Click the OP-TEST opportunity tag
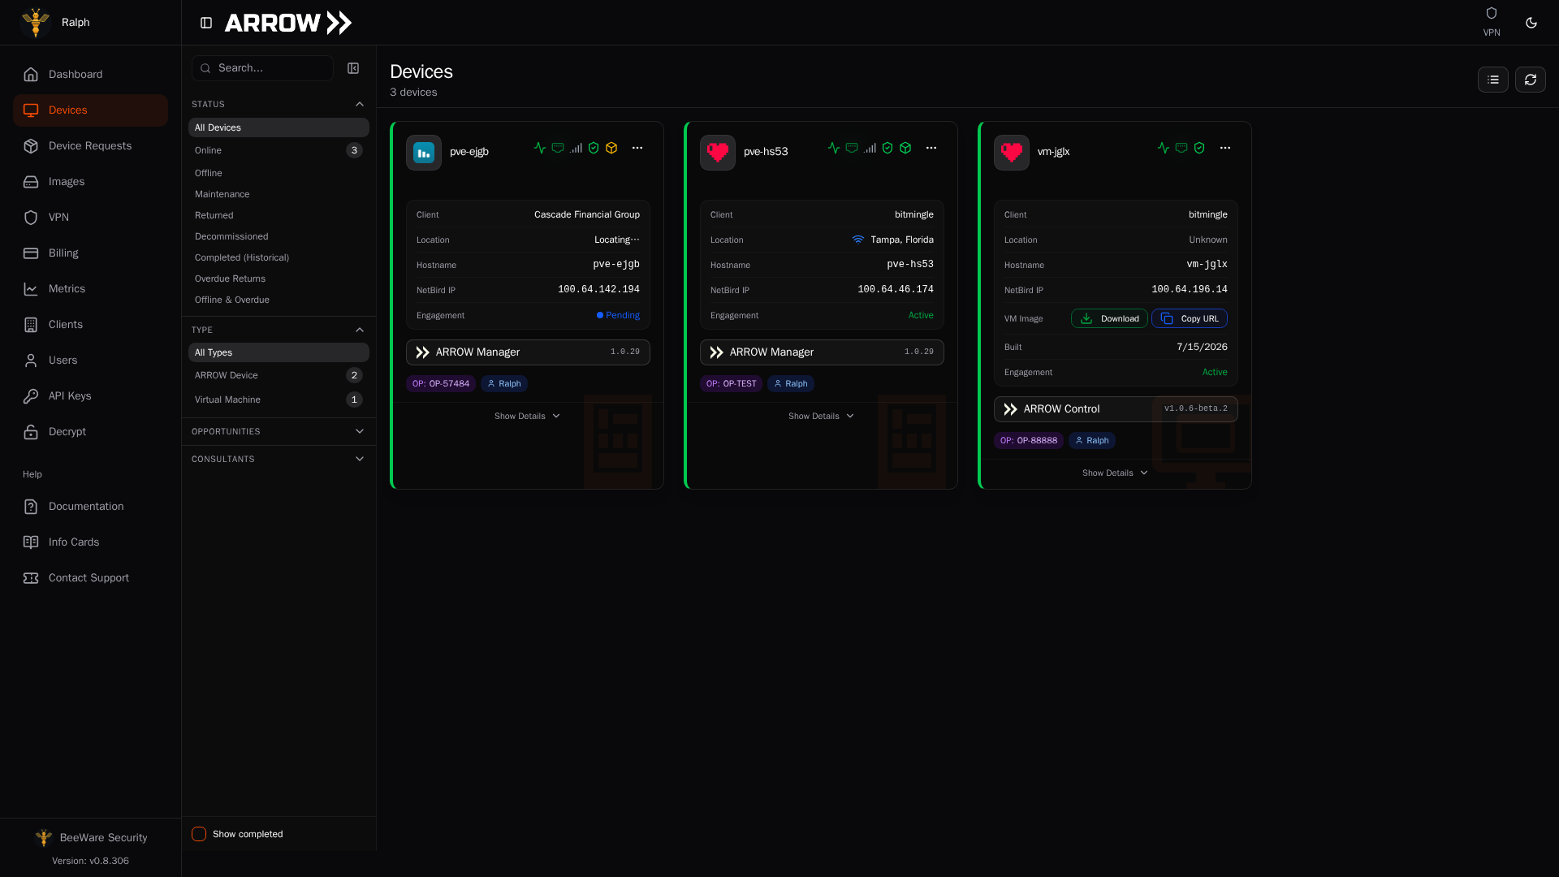The image size is (1559, 877). [732, 384]
